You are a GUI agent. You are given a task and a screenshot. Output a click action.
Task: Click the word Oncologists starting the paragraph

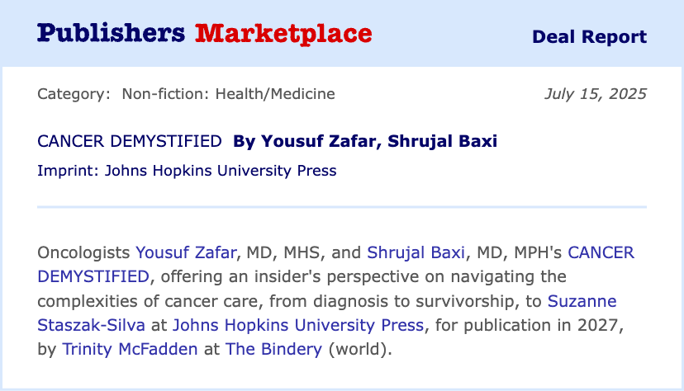tap(83, 252)
